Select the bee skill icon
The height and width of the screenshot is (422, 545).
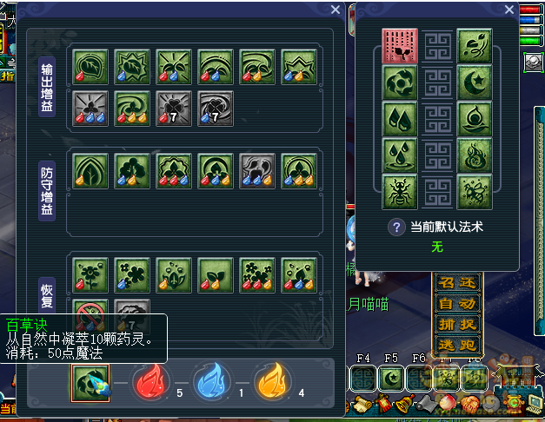475,192
